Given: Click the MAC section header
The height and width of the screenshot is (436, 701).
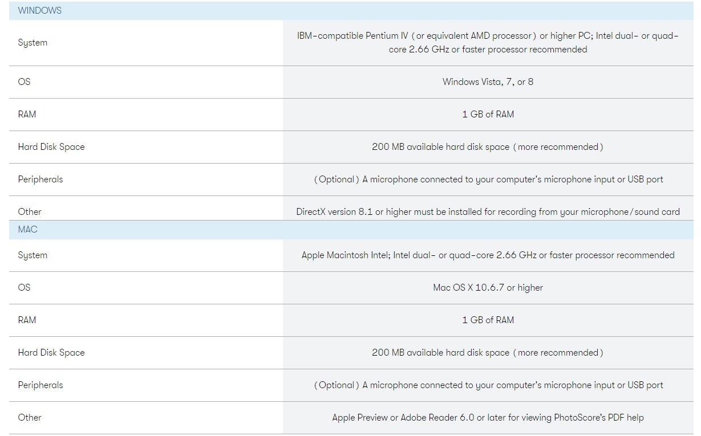Looking at the screenshot, I should point(27,229).
